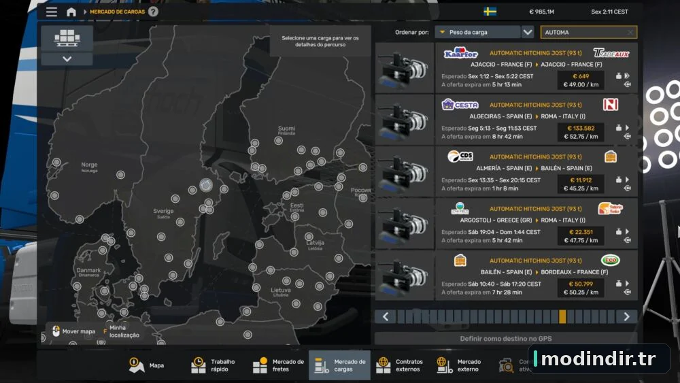Click the ferry route icon in € 649 row
The height and width of the screenshot is (383, 680).
[627, 84]
